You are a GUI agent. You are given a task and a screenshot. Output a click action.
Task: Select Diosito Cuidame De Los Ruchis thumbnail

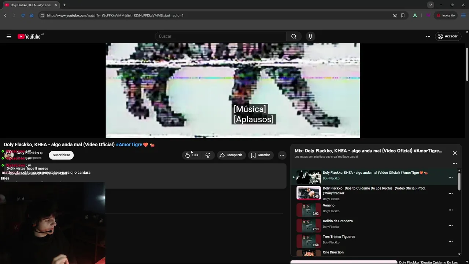[309, 193]
